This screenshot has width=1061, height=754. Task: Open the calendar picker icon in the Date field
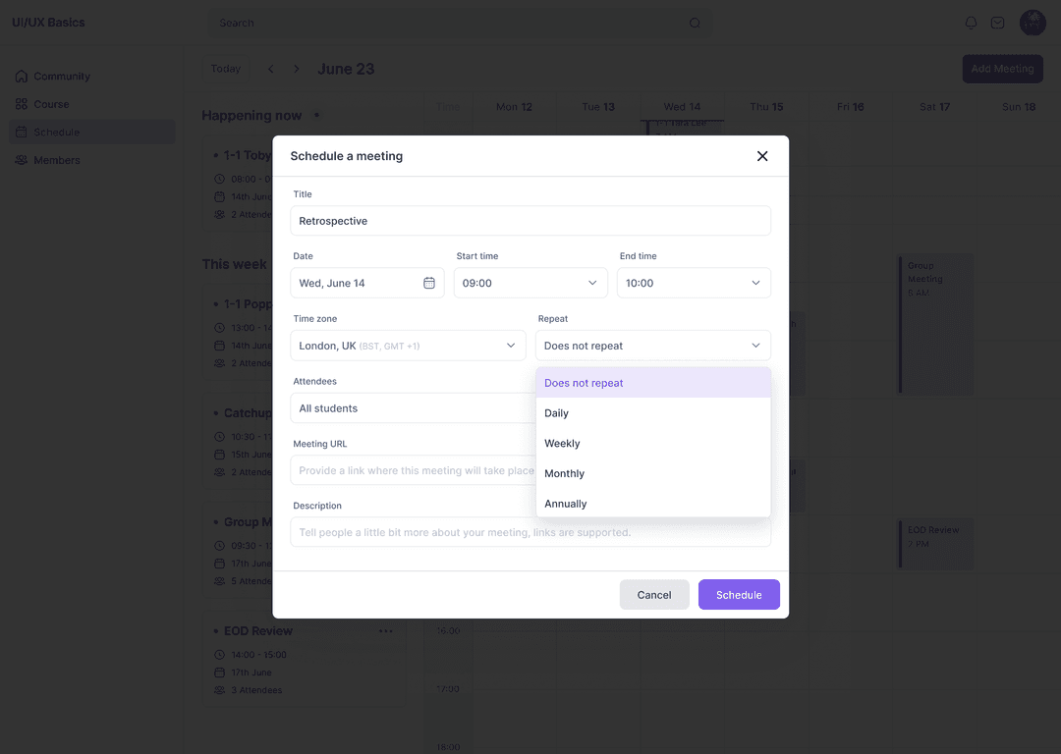pyautogui.click(x=429, y=283)
